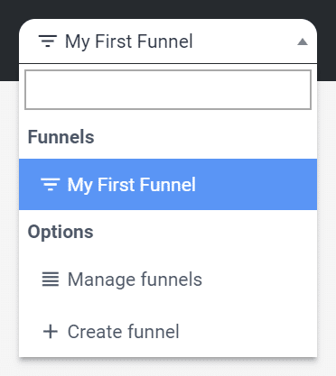Screen dimensions: 336x376
Task: Click the Funnels section heading
Action: (x=61, y=137)
